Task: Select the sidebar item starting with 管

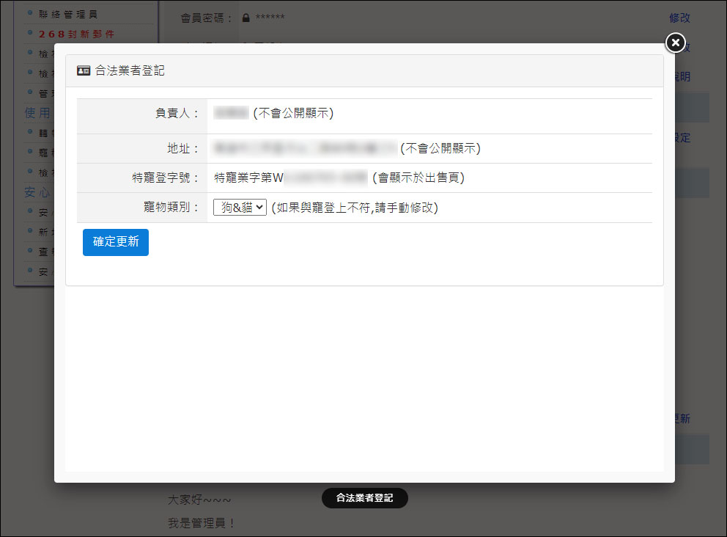Action: pyautogui.click(x=44, y=93)
